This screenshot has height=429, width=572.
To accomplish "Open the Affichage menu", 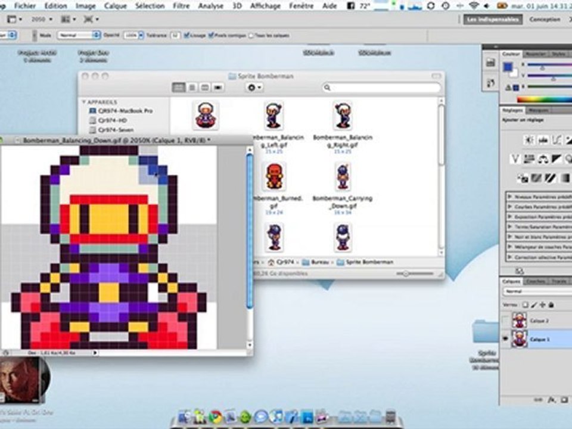I will click(265, 6).
